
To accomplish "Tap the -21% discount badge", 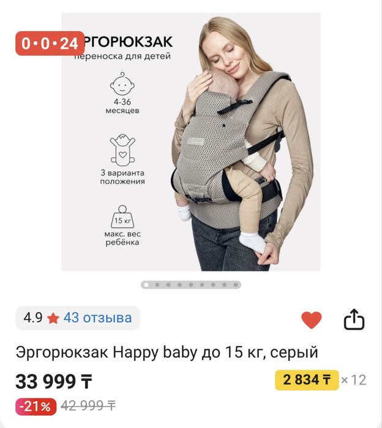I will (36, 407).
